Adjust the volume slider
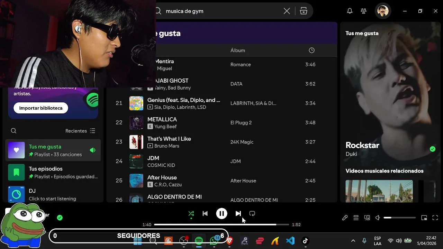443x249 pixels. point(400,218)
